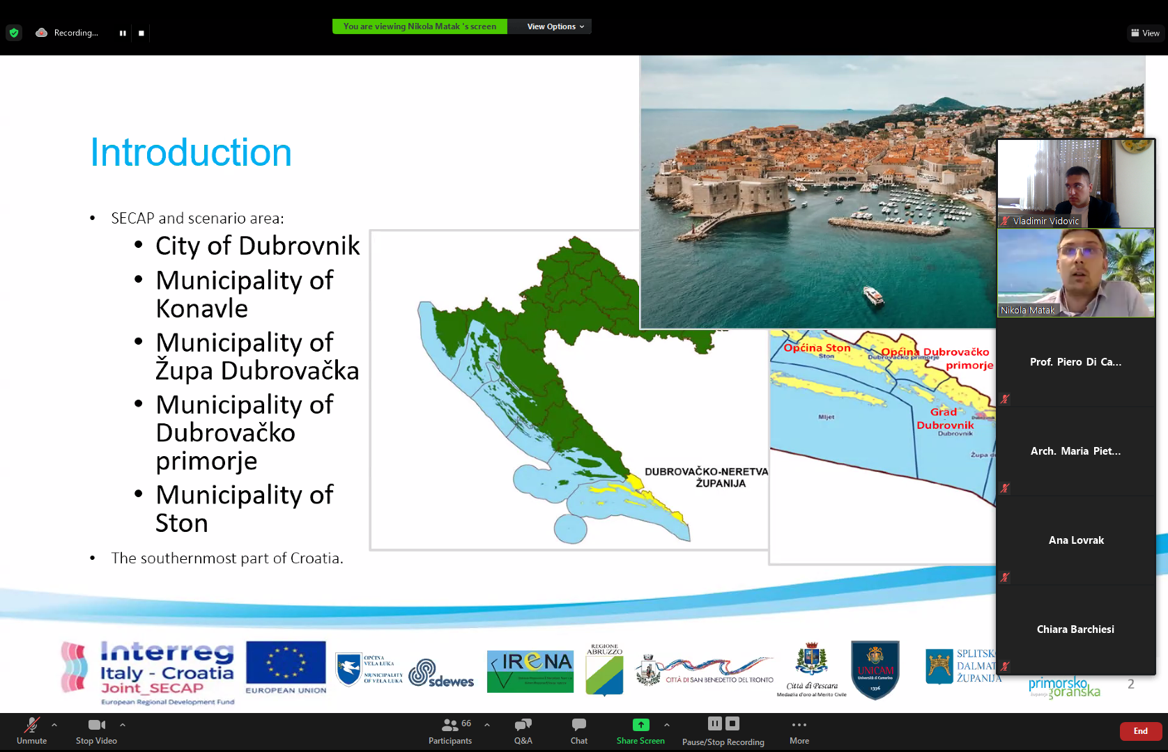Screen dimensions: 1168x752
Task: Expand the caret next to Participants
Action: pyautogui.click(x=487, y=725)
